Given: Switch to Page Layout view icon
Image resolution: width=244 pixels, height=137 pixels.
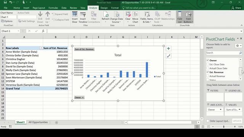Looking at the screenshot, I should click(x=203, y=127).
